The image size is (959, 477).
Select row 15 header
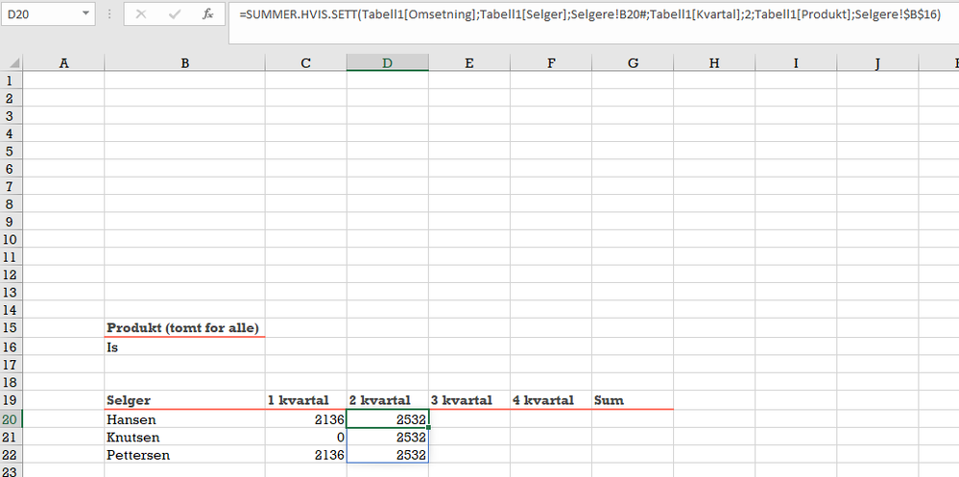pos(11,328)
